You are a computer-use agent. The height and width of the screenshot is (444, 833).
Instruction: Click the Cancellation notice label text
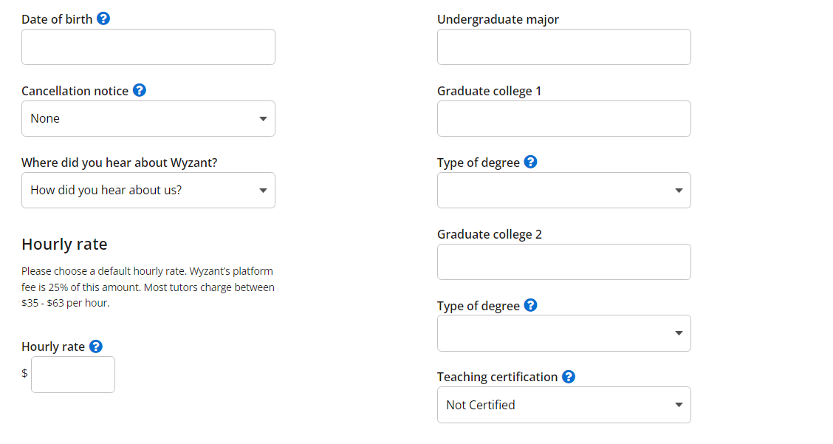click(x=75, y=91)
